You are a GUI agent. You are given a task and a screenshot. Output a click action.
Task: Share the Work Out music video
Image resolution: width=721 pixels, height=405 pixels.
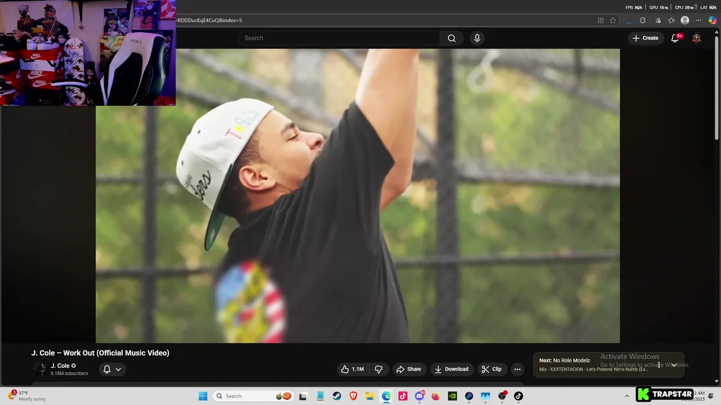[x=409, y=369]
